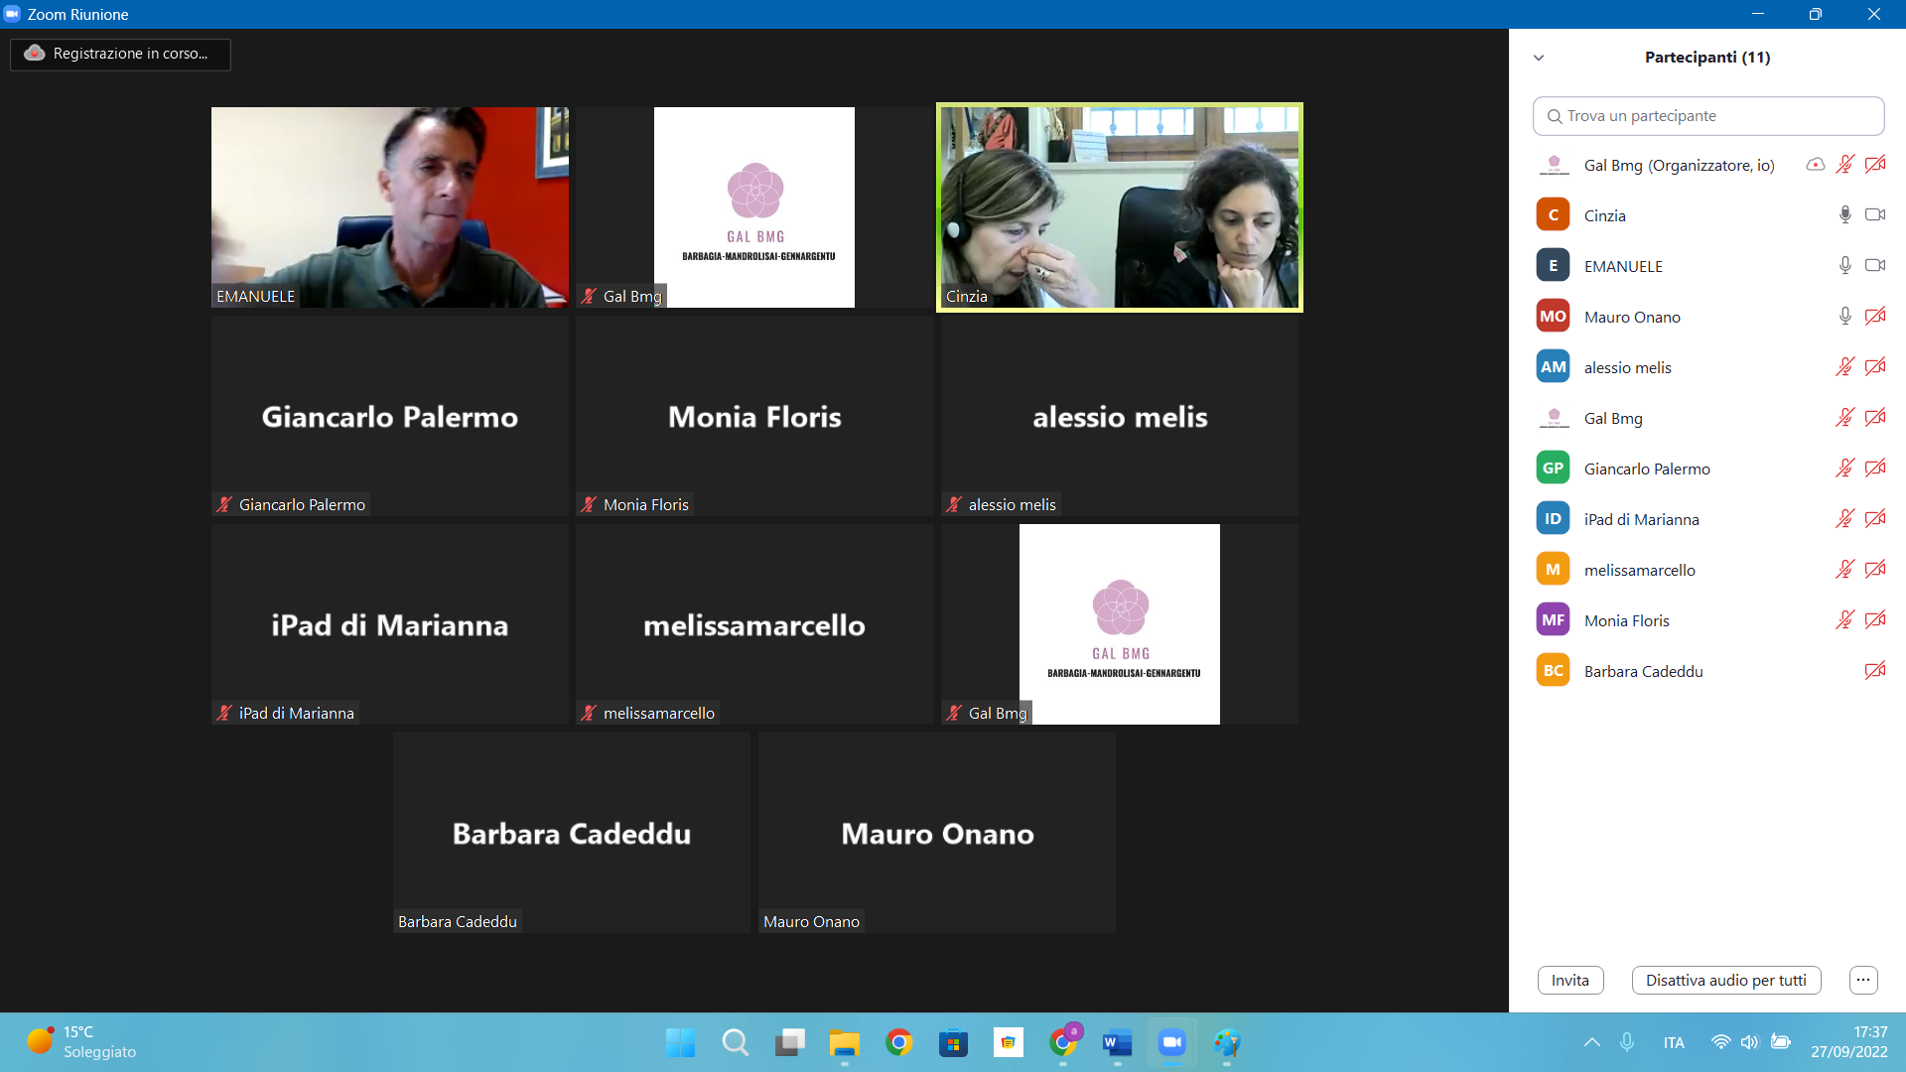Open Zoom from the Windows taskbar
1906x1072 pixels.
tap(1171, 1042)
